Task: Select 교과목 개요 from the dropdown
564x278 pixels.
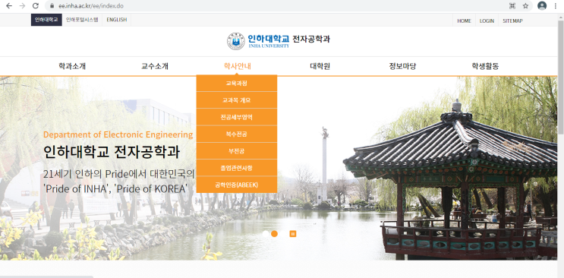Action: pyautogui.click(x=237, y=100)
